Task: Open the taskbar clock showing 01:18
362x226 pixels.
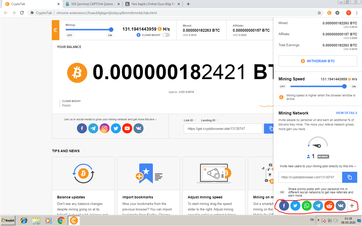Action: 348,220
